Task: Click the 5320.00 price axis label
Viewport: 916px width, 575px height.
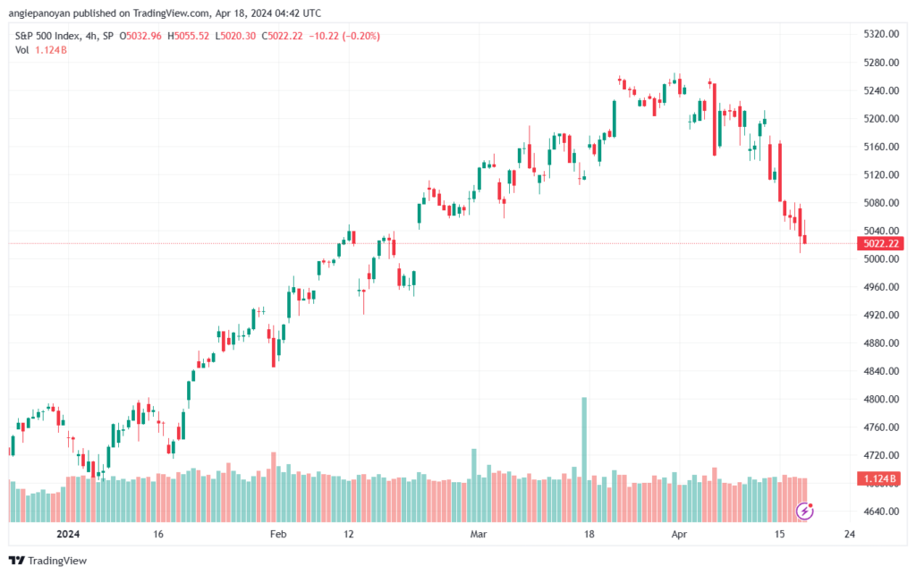Action: 881,34
